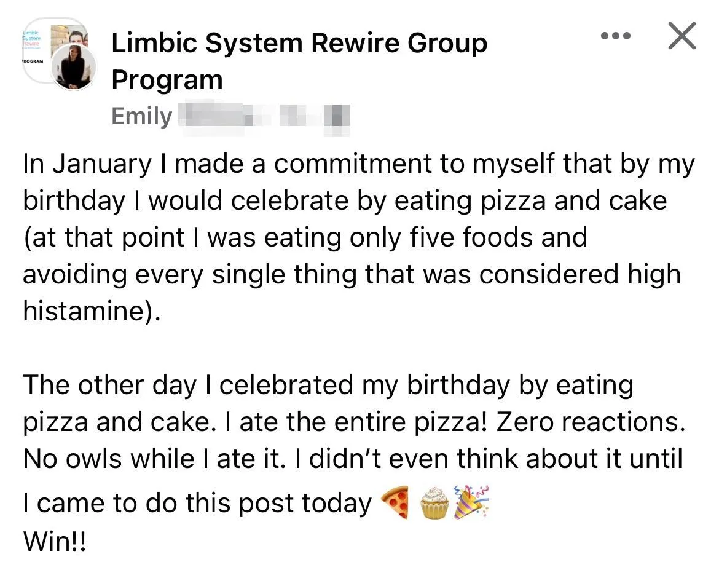Close the post with the X icon

click(682, 35)
